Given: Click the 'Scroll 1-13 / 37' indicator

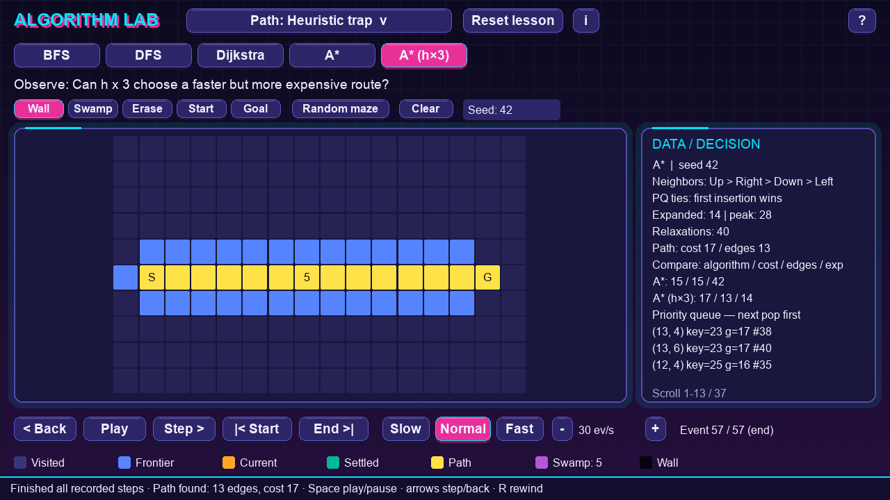Looking at the screenshot, I should tap(689, 394).
